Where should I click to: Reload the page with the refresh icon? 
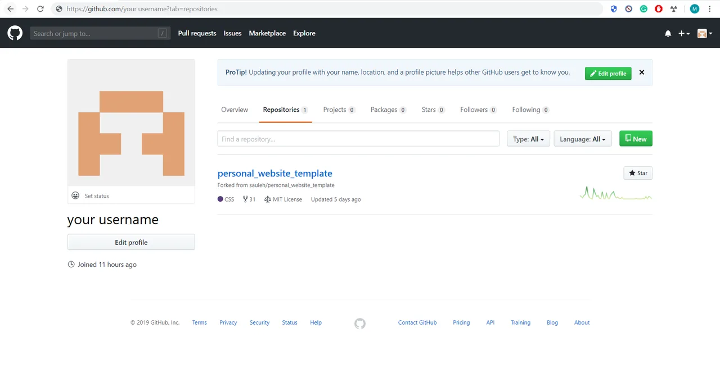(40, 9)
